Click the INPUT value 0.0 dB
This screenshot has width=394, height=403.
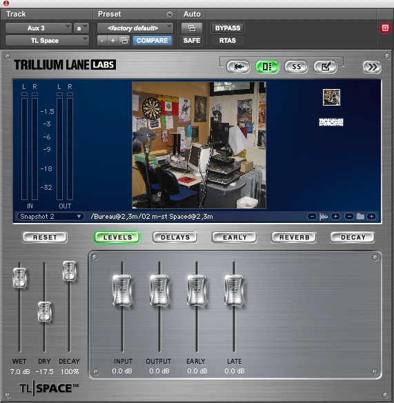click(122, 371)
